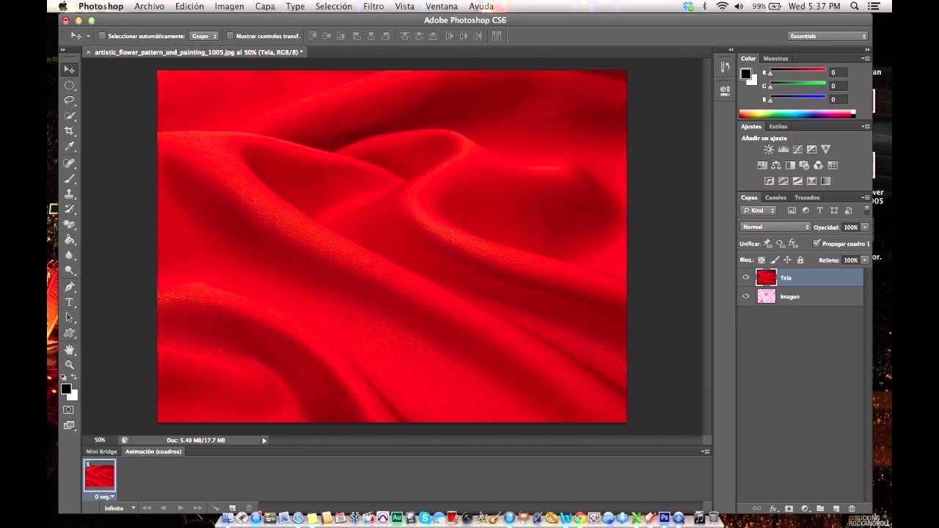Image resolution: width=939 pixels, height=528 pixels.
Task: Open the Archivo menu
Action: [149, 6]
